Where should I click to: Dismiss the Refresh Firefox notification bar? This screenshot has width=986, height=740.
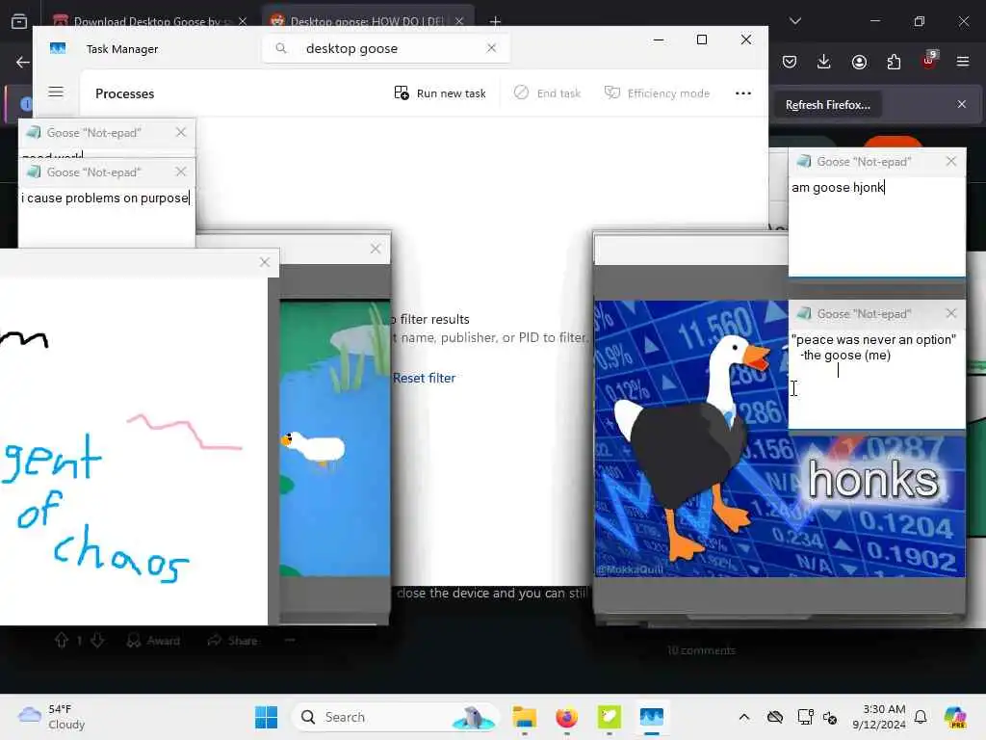coord(962,104)
